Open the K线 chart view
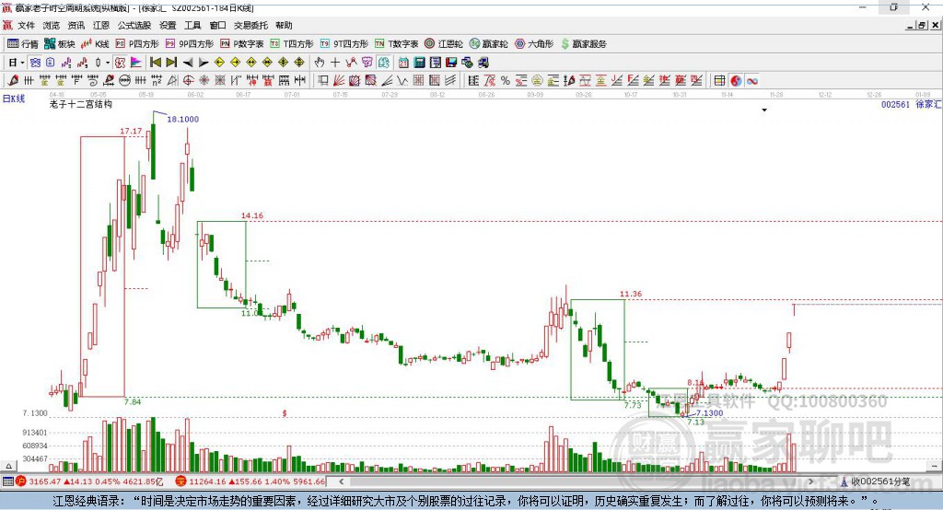Image resolution: width=943 pixels, height=510 pixels. (x=95, y=43)
